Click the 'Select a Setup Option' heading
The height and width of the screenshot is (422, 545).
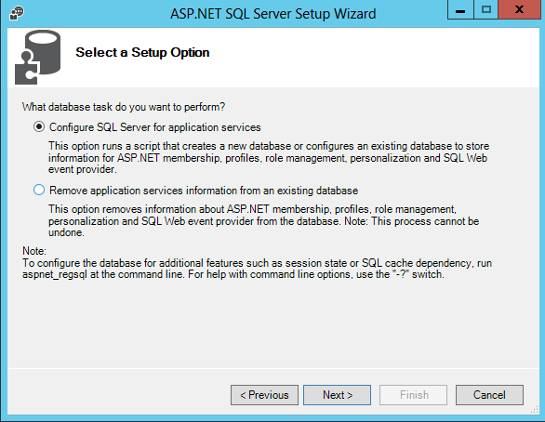[142, 52]
